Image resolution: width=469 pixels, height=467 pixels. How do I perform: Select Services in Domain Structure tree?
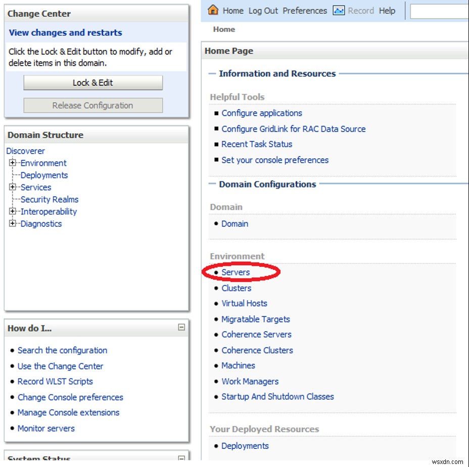pyautogui.click(x=35, y=188)
